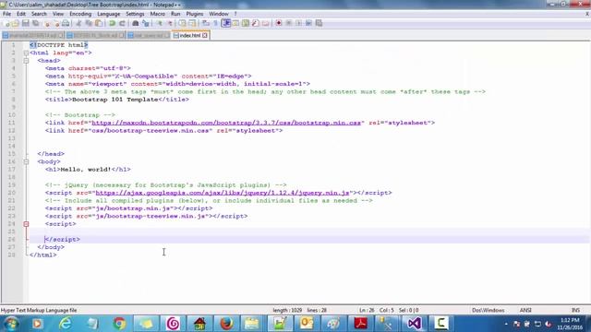Image resolution: width=591 pixels, height=332 pixels.
Task: Collapse the body section fold marker
Action: pyautogui.click(x=26, y=162)
